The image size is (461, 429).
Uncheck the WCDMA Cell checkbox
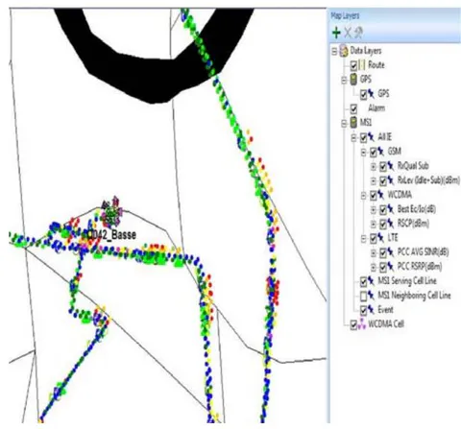[x=353, y=325]
